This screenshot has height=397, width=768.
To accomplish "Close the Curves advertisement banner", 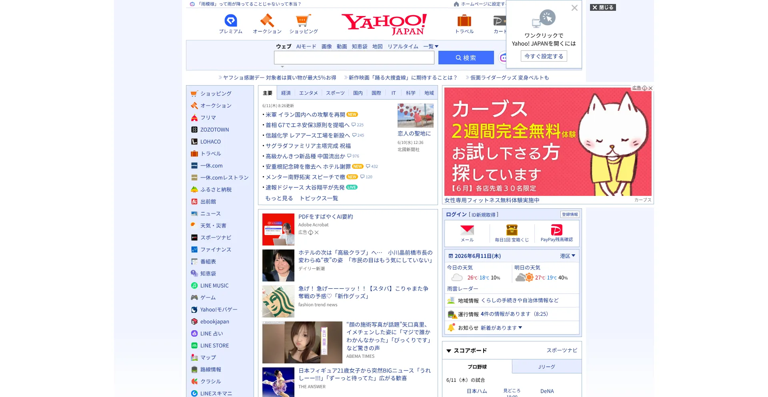I will pos(650,88).
